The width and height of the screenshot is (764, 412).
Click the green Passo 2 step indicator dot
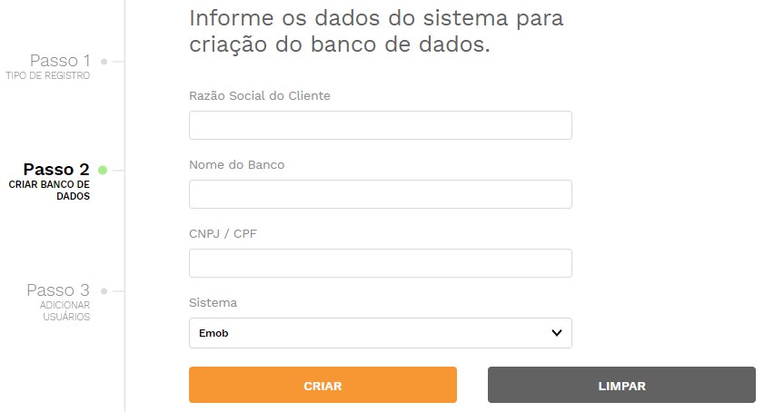pyautogui.click(x=103, y=170)
